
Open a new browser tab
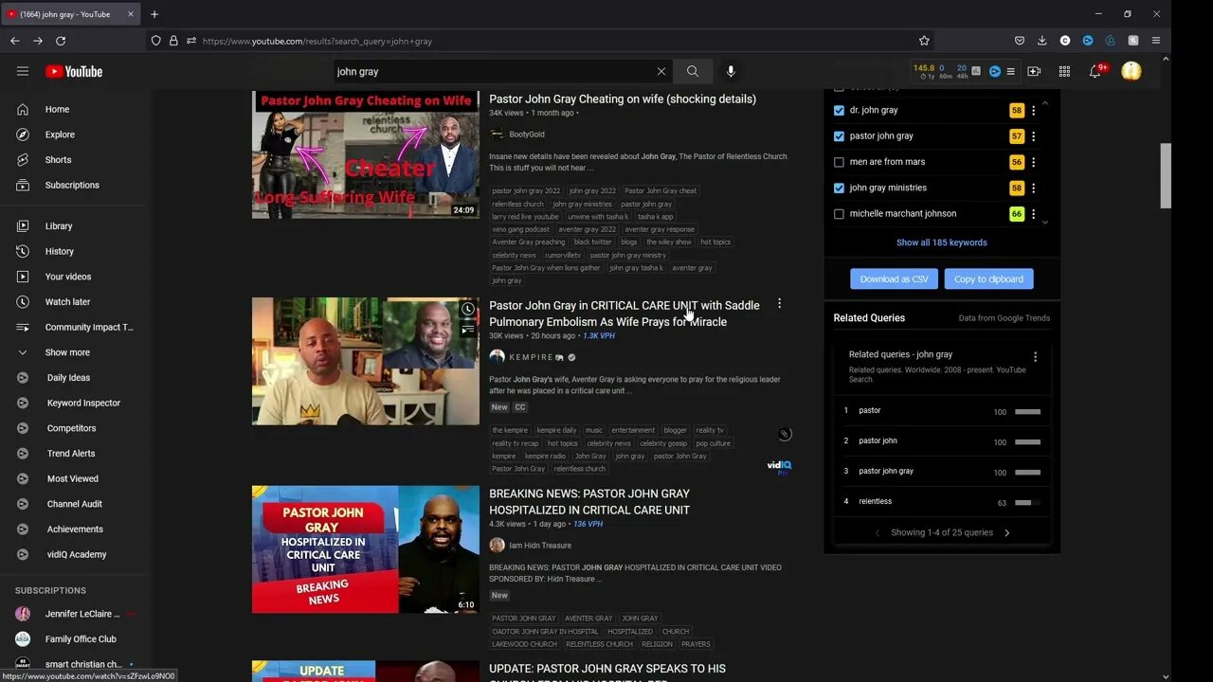(x=154, y=14)
